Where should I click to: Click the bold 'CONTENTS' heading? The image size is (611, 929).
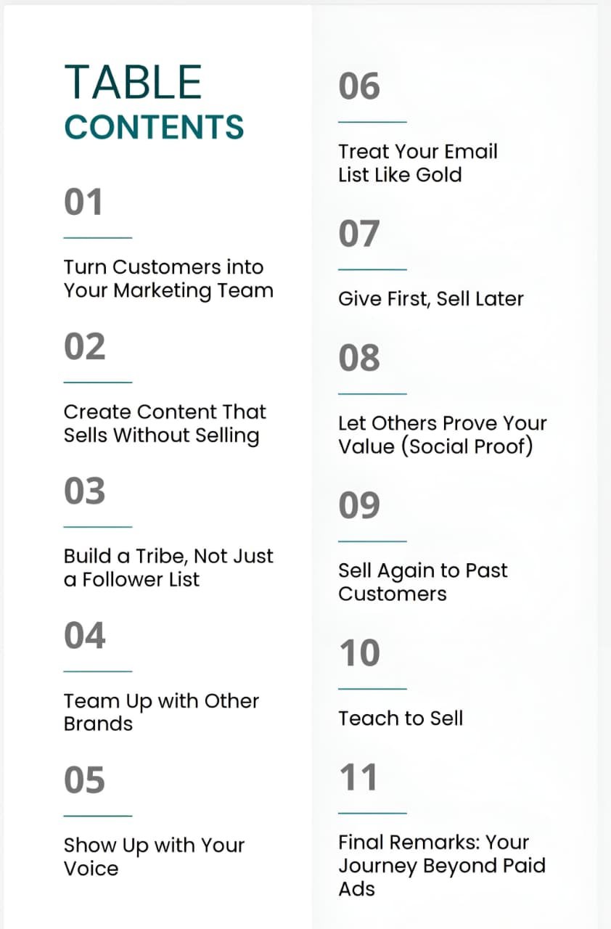tap(154, 127)
